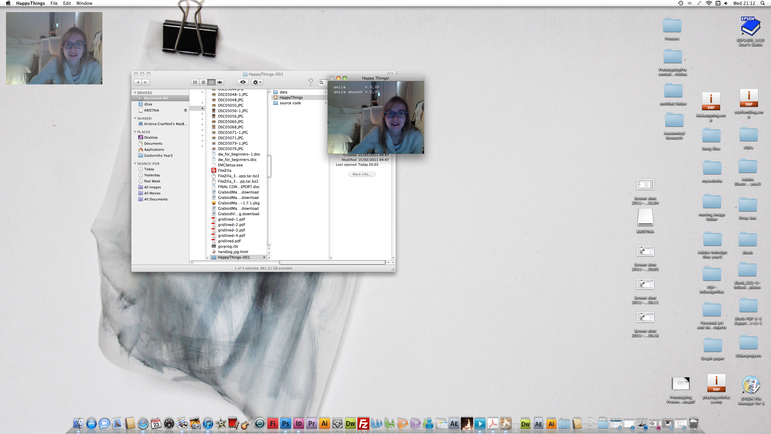Image resolution: width=771 pixels, height=434 pixels.
Task: Collapse the PLACES sidebar section
Action: coord(135,132)
